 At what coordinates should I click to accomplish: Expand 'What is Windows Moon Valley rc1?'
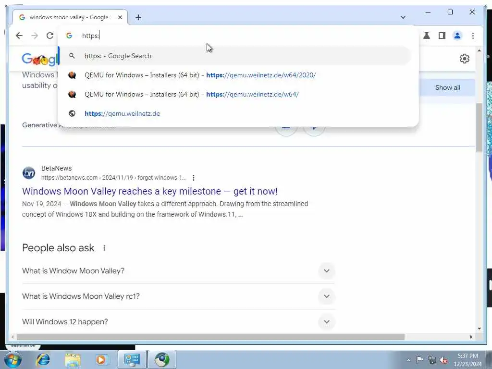point(178,296)
